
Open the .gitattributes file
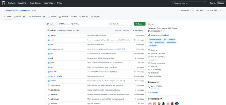point(55,90)
